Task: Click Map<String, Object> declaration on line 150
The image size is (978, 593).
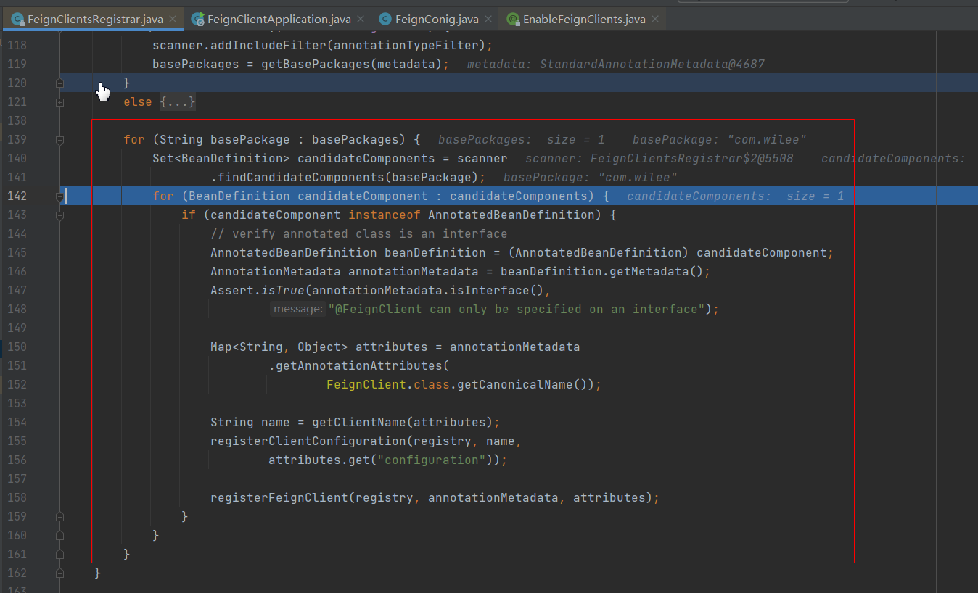Action: [x=279, y=347]
